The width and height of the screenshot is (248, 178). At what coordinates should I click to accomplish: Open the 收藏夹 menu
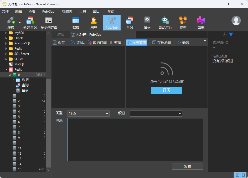click(x=67, y=11)
